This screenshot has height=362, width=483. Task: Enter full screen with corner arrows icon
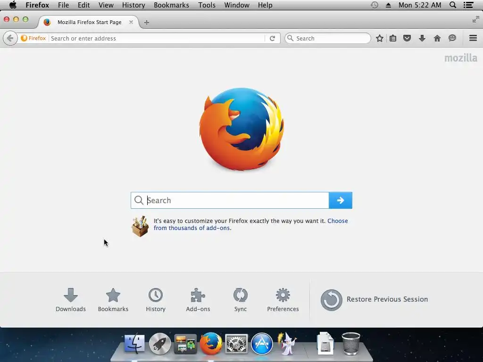[475, 20]
